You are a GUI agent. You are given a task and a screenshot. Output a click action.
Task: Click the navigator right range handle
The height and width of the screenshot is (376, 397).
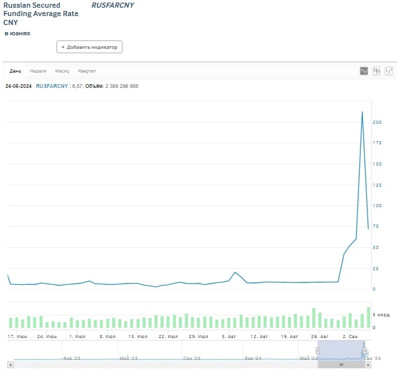(x=364, y=351)
